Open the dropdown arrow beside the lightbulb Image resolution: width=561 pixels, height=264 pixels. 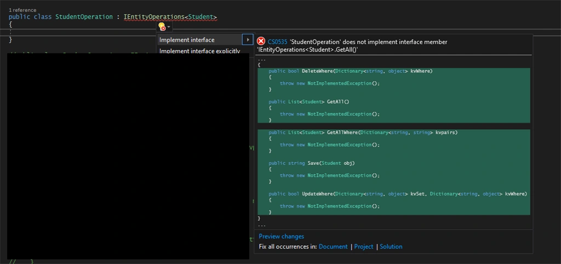point(169,27)
